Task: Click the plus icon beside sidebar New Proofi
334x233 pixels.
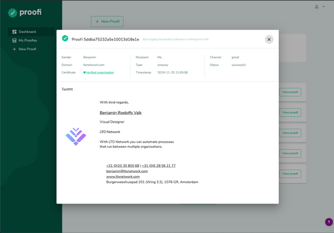Action: point(14,49)
